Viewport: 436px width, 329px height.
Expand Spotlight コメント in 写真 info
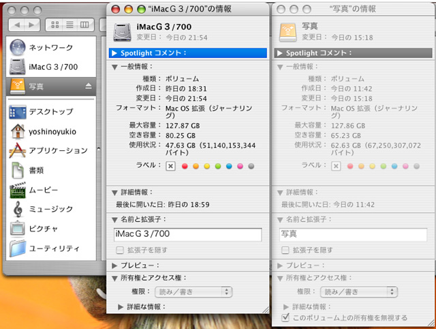tap(280, 53)
